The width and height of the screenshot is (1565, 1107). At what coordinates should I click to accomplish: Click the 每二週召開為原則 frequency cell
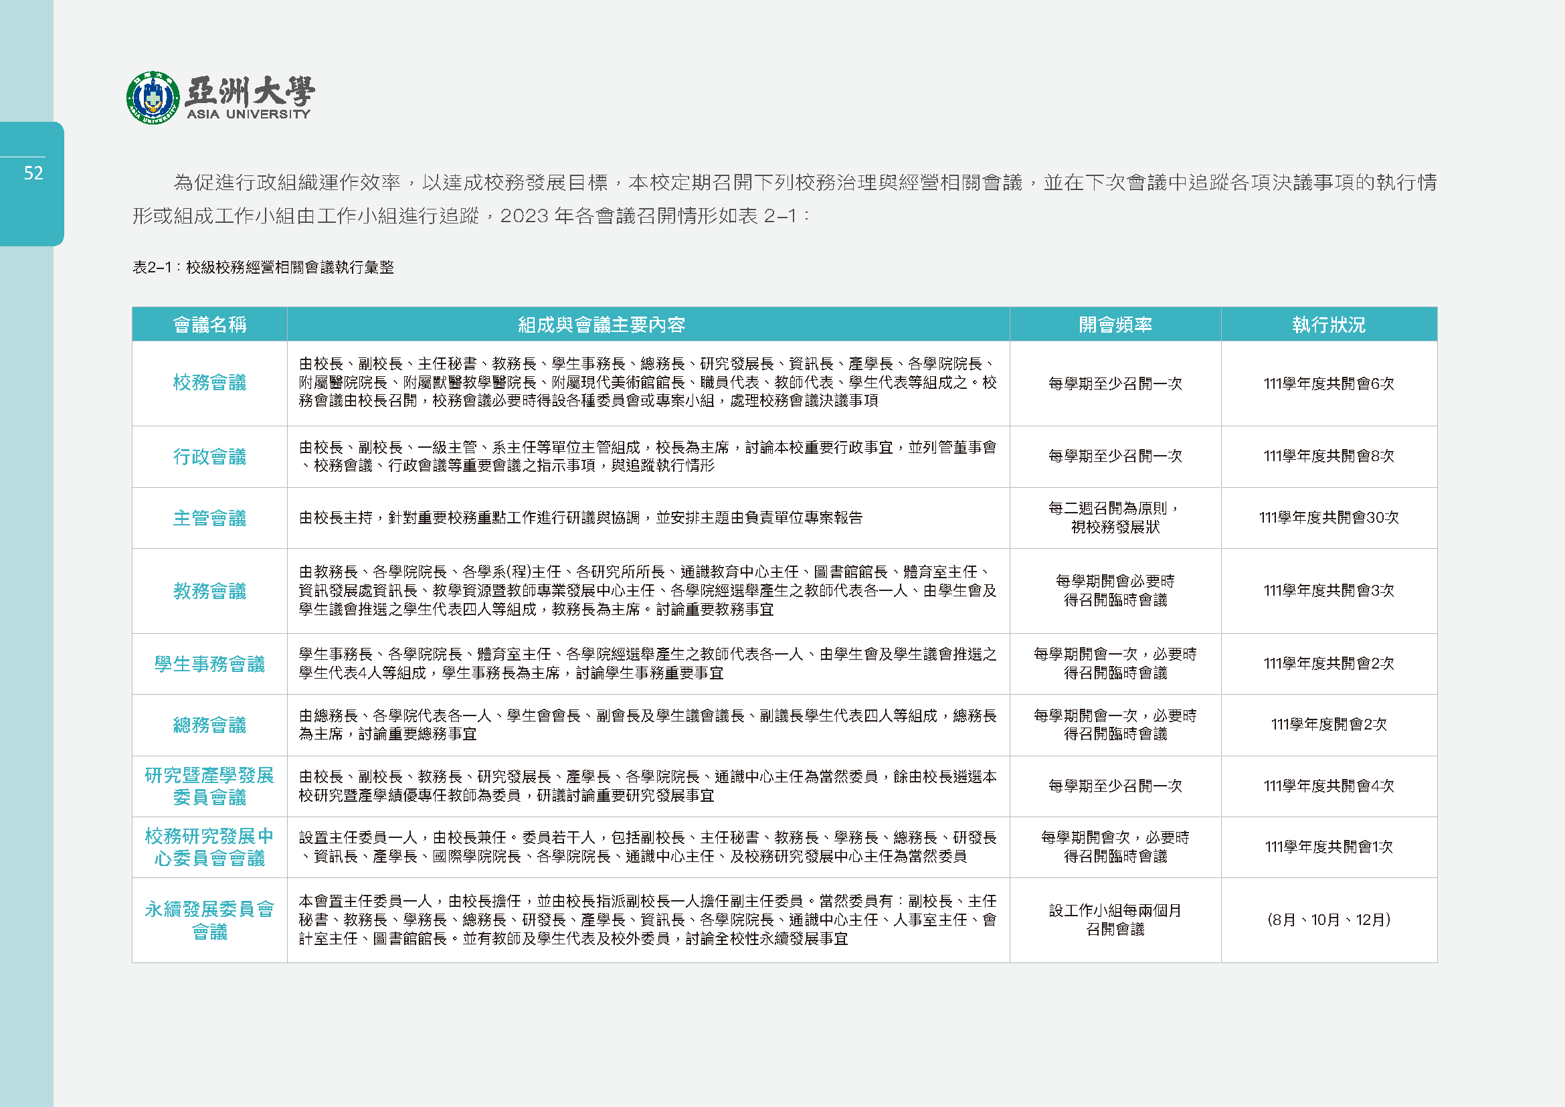click(x=1115, y=517)
